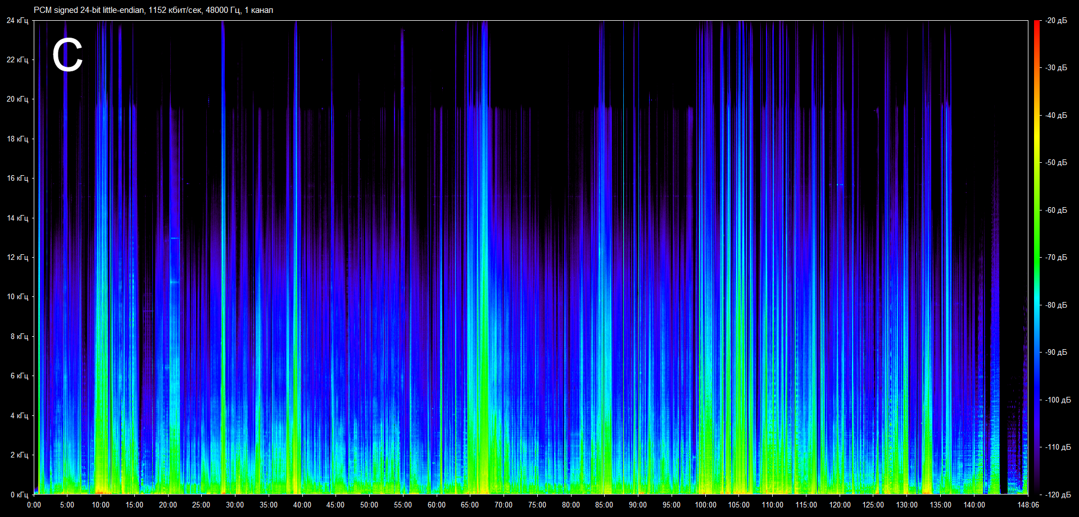Screen dimensions: 1079x517
Task: Click the 30:00 time axis label
Action: [235, 505]
